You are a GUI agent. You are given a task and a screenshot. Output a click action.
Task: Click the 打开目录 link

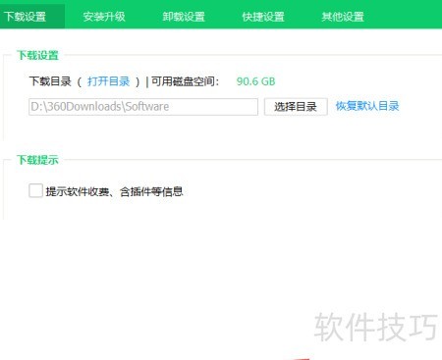pyautogui.click(x=109, y=81)
